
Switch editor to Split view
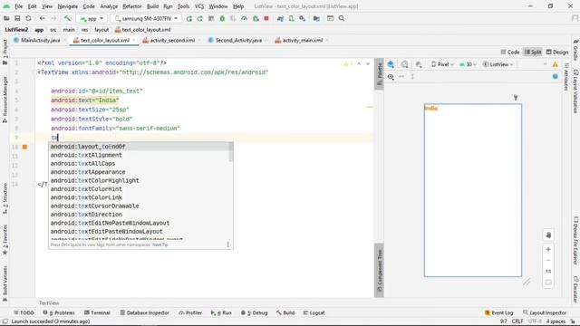[533, 53]
